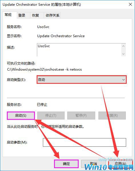This screenshot has width=135, height=171.
Task: Select the 依存关系 tab
Action: 52,15
